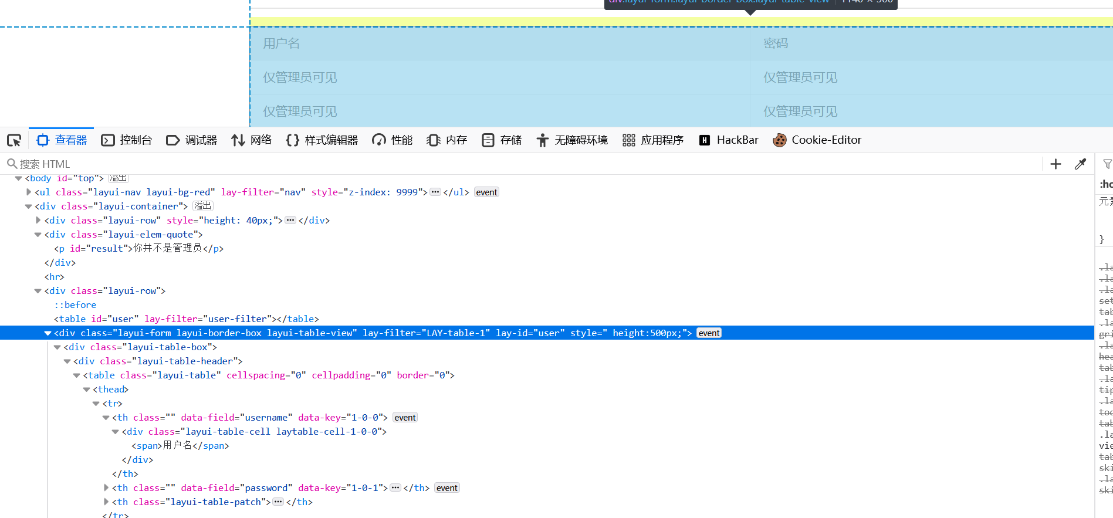Select the ::before pseudo-element line
This screenshot has height=518, width=1113.
(75, 305)
